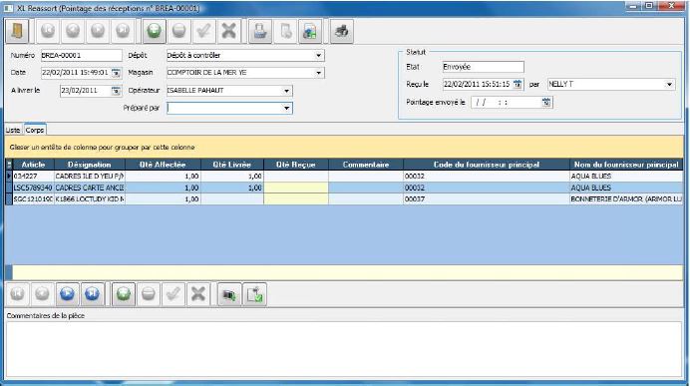Expand the Opérateur dropdown
690x386 pixels.
tap(286, 91)
